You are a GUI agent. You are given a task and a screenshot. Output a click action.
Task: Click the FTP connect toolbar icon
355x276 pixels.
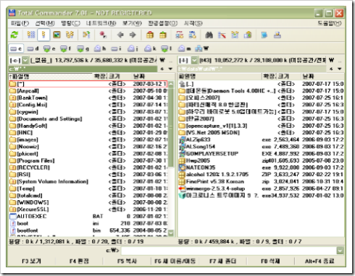180,35
